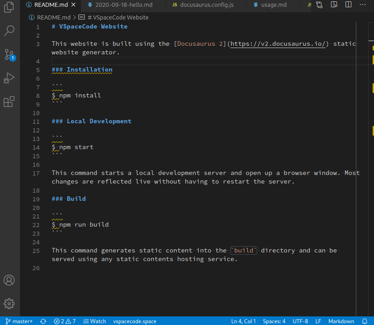Click the '### Local Development' heading
Image resolution: width=374 pixels, height=325 pixels.
point(91,121)
